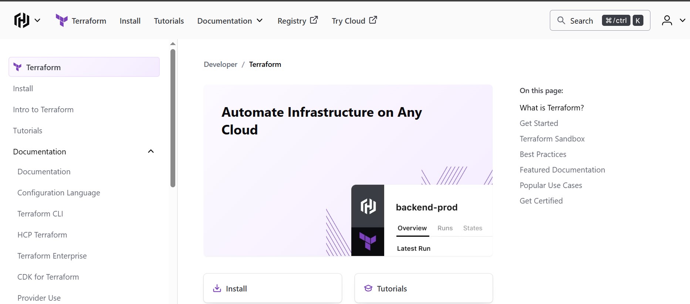Viewport: 690px width, 304px height.
Task: Open the nested Documentation sidebar link
Action: click(44, 172)
